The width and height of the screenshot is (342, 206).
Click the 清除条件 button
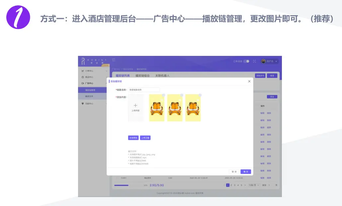click(x=260, y=76)
